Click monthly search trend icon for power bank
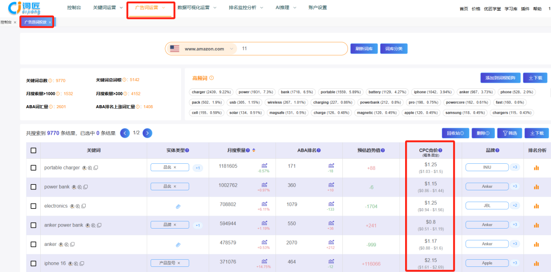Screen dimensions: 551x272 pyautogui.click(x=264, y=184)
